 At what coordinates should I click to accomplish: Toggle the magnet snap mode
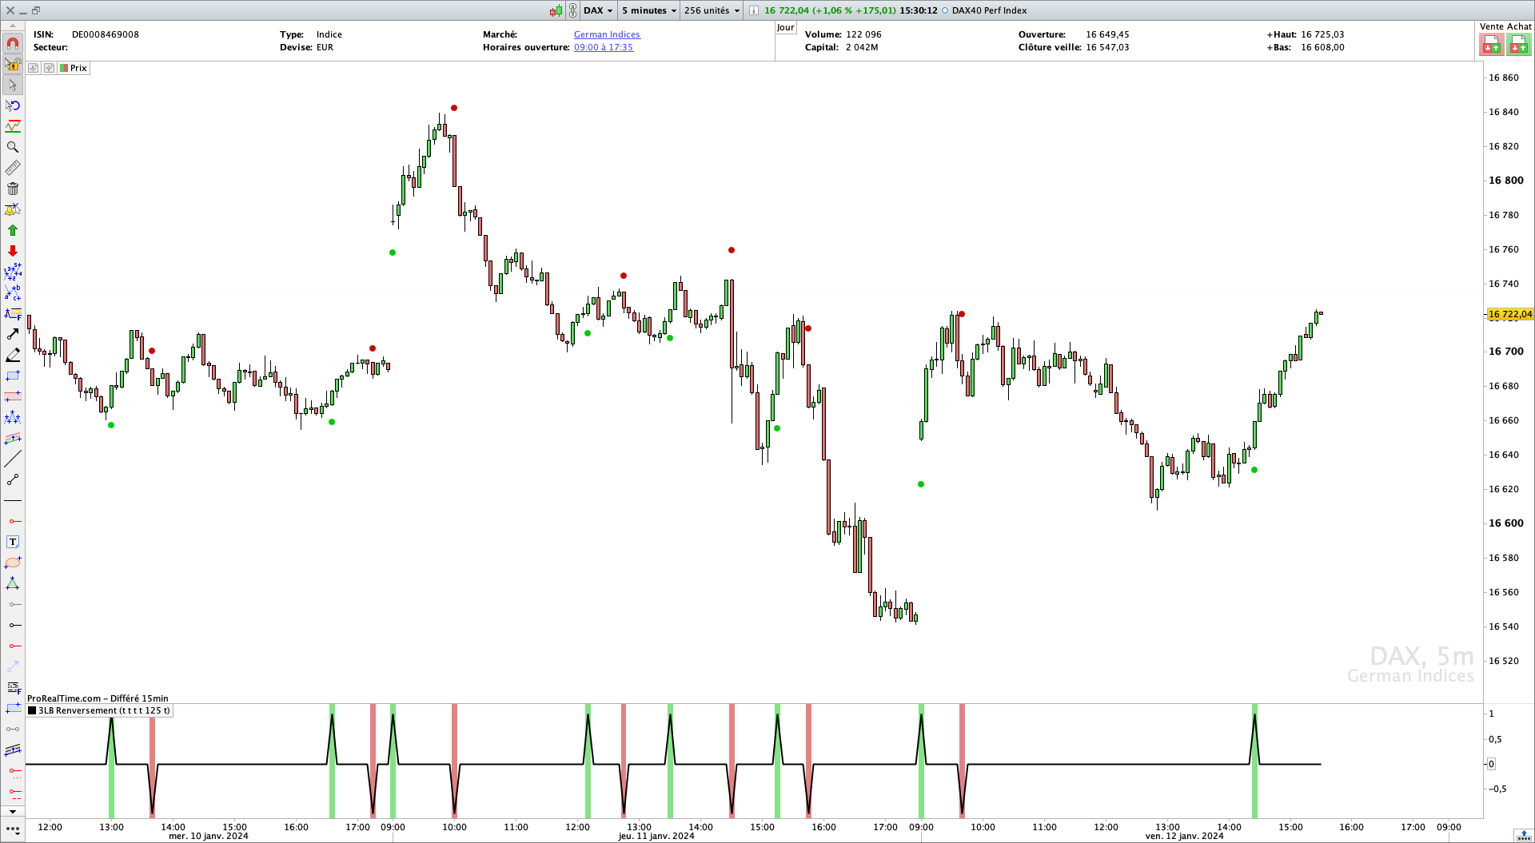point(13,43)
